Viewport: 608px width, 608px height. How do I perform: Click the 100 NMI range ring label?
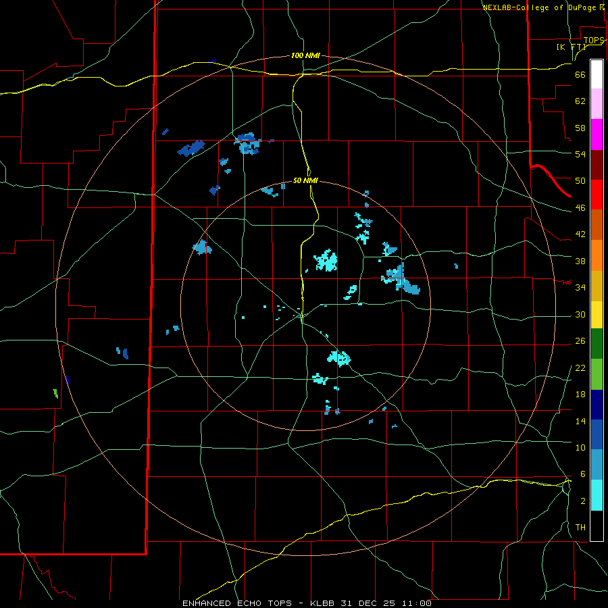coord(305,55)
